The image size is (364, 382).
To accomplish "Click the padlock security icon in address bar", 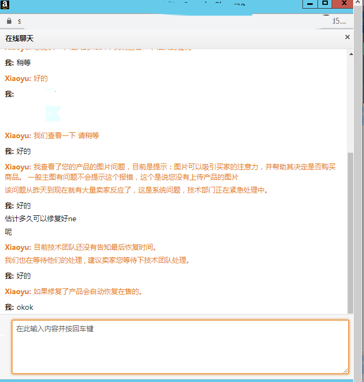I will (x=9, y=21).
